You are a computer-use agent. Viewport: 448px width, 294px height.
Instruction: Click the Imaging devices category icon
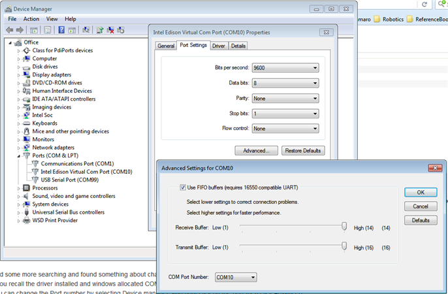click(x=26, y=107)
